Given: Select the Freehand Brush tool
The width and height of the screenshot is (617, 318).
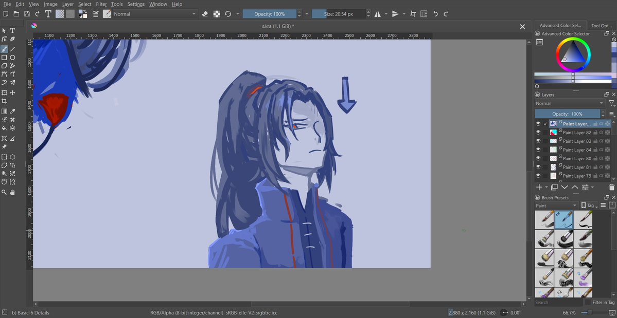Looking at the screenshot, I should click(4, 49).
